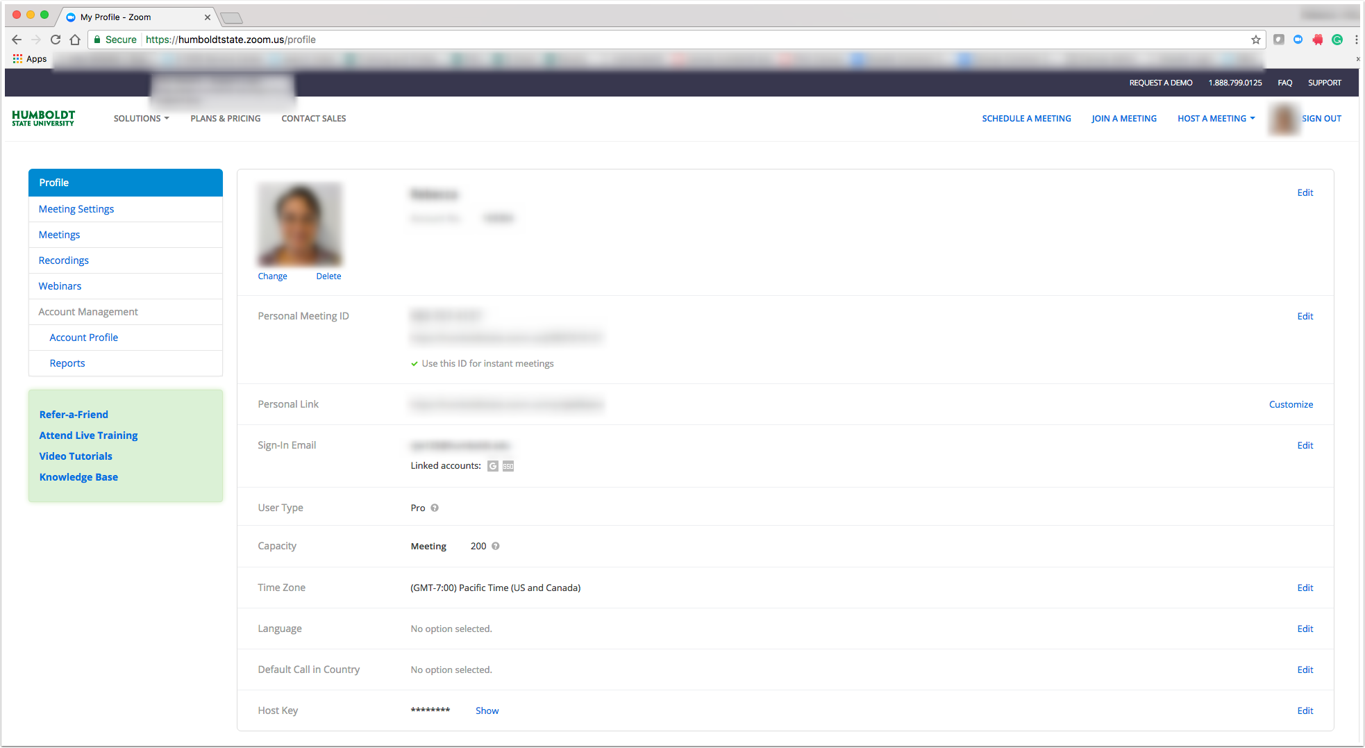Reload the page with refresh icon
The height and width of the screenshot is (748, 1365).
point(56,40)
